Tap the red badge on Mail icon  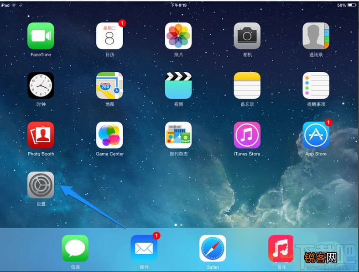coord(156,235)
